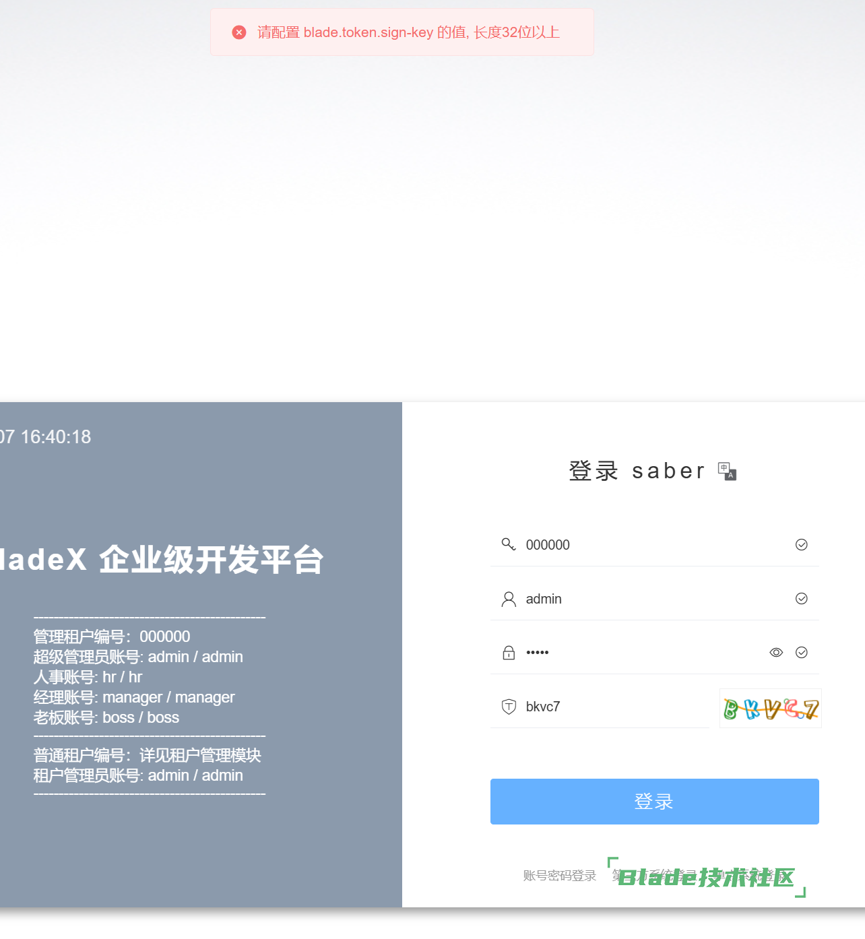Click the check circle in password row

pyautogui.click(x=801, y=653)
